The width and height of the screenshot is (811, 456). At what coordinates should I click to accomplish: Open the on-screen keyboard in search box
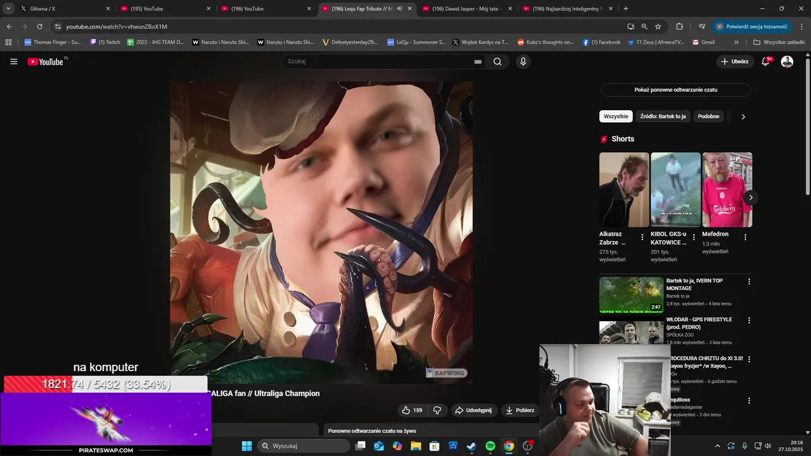[x=478, y=61]
